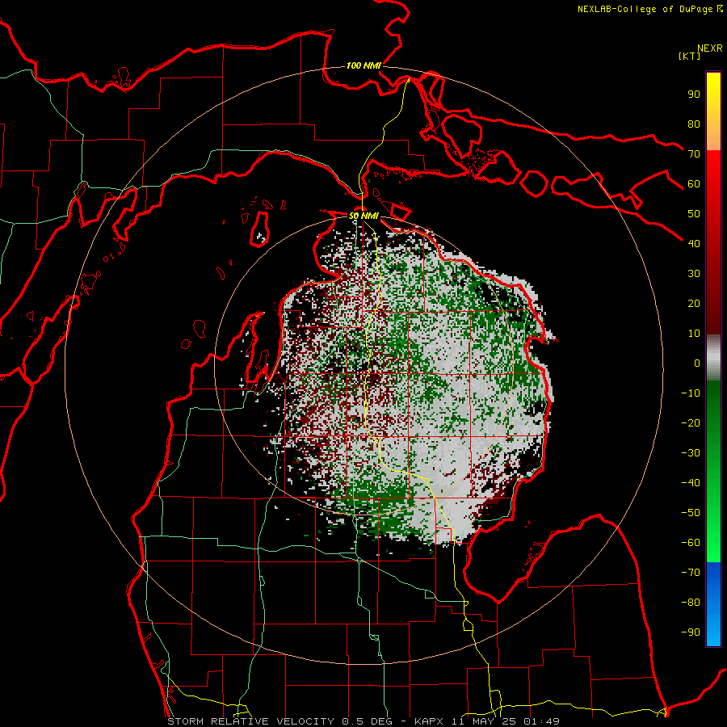Select the positive 20 scale value
This screenshot has width=727, height=727.
694,303
